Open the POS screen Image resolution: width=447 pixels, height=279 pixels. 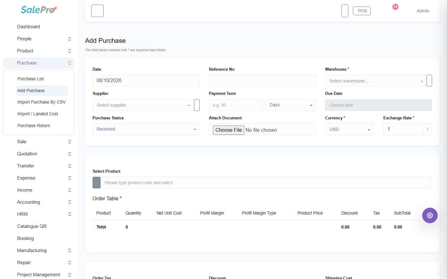pos(362,11)
